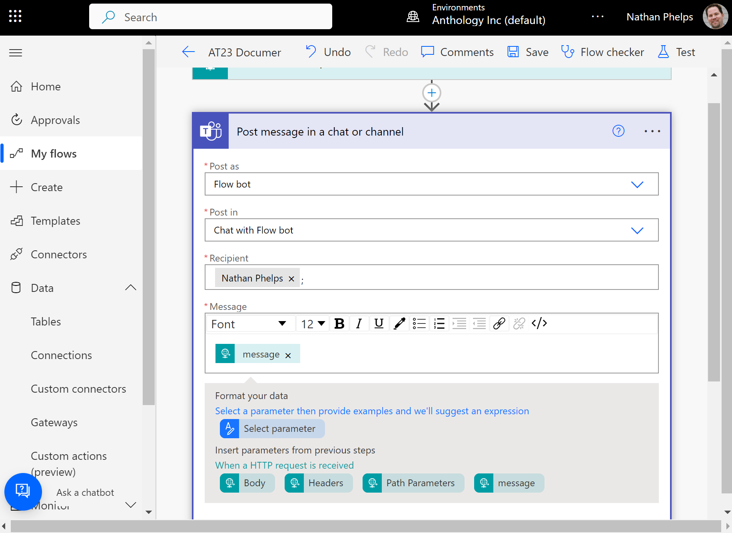Run the Flow checker
Screen dimensions: 732x533
[x=602, y=52]
